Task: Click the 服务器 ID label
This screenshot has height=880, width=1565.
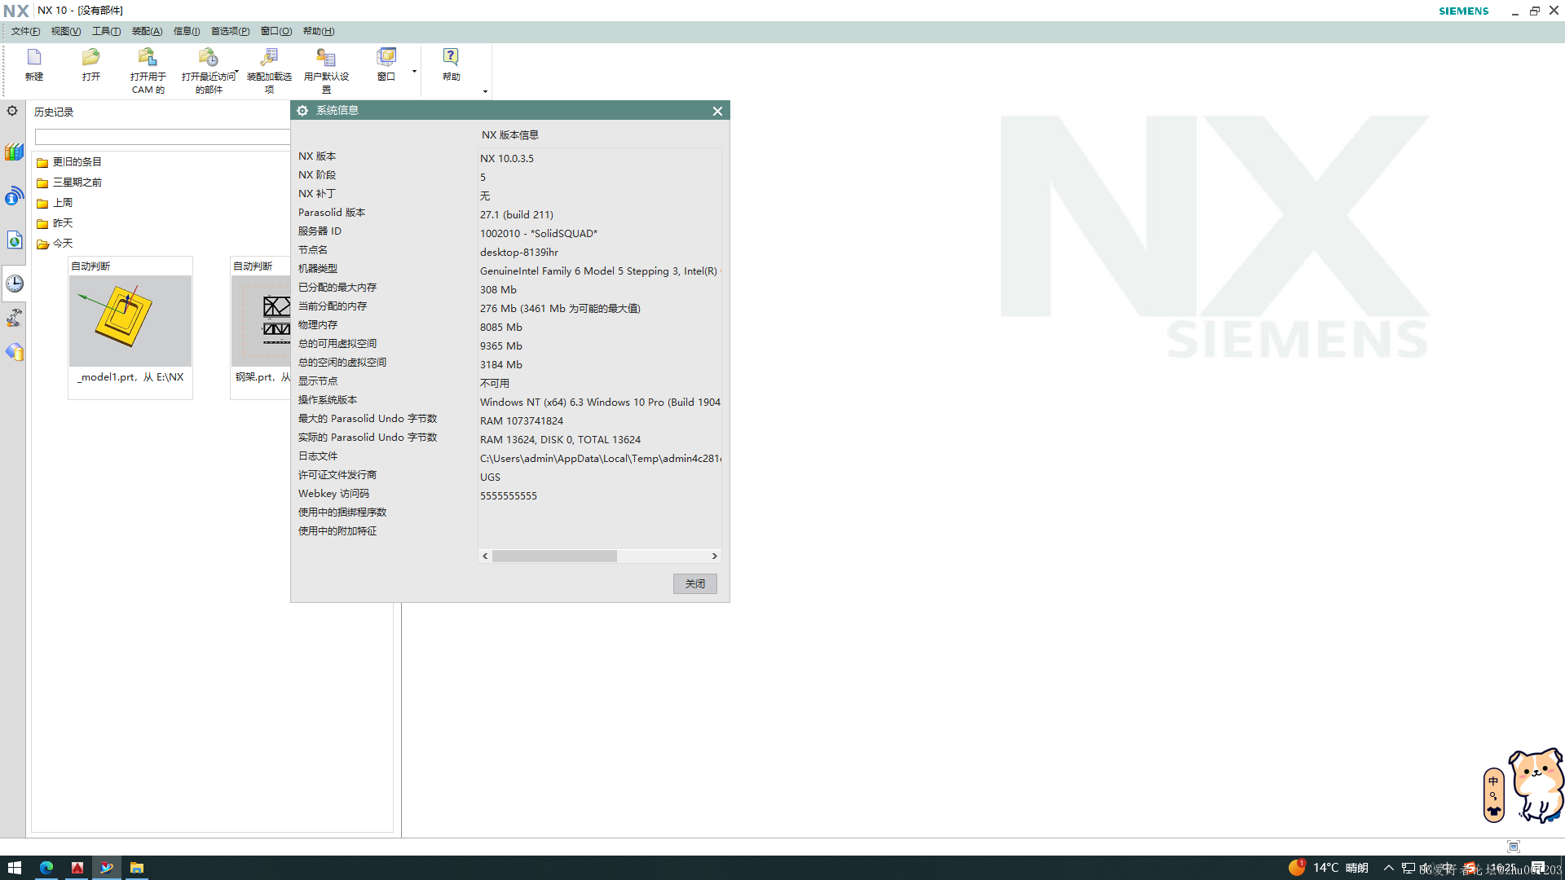Action: [x=320, y=231]
